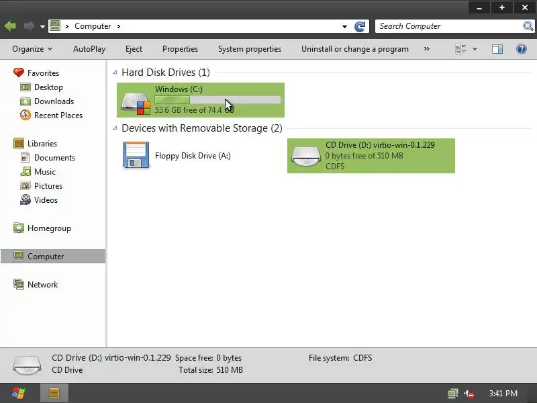Open Downloads in Favorites
Screen dimensions: 537x403
tap(54, 101)
